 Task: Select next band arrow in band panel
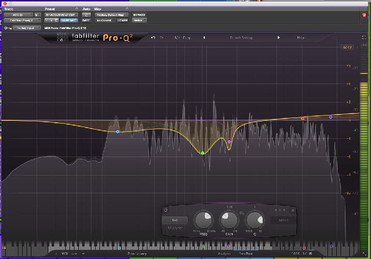pyautogui.click(x=284, y=210)
